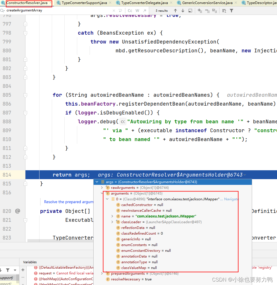Expand the name field node
The width and height of the screenshot is (277, 285).
click(x=112, y=216)
